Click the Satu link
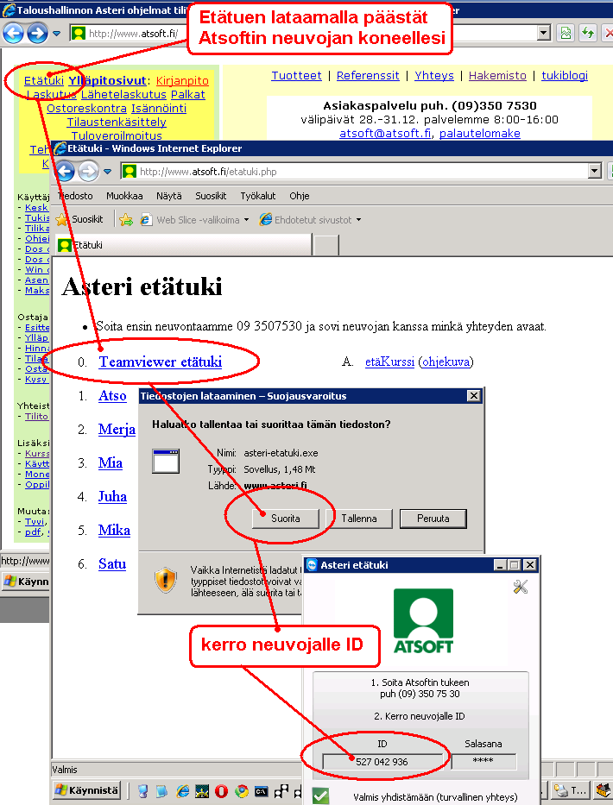Screen dimensions: 613x805 click(112, 563)
